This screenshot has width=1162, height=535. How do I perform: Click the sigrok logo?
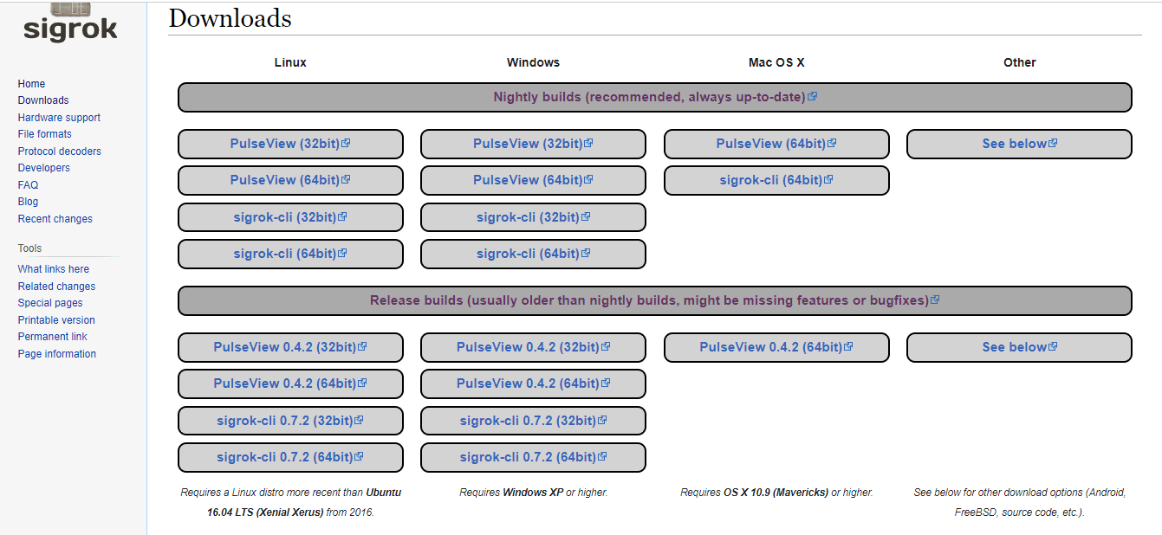click(70, 23)
